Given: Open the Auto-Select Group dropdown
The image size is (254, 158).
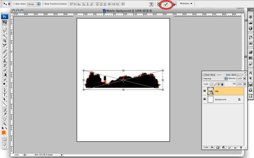Looking at the screenshot, I should (x=34, y=4).
